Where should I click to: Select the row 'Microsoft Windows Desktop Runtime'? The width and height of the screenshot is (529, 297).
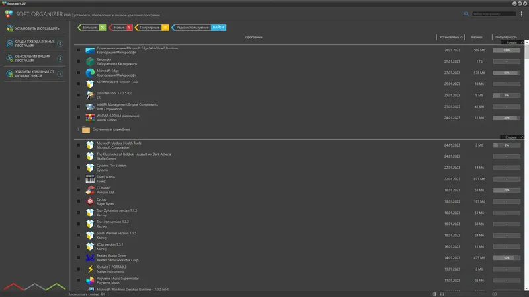[x=299, y=290]
